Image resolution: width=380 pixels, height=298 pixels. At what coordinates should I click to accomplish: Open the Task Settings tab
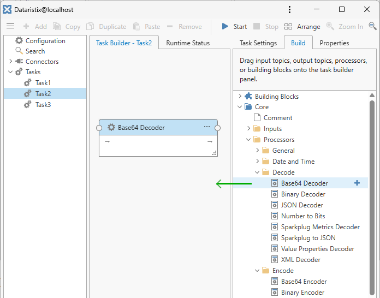258,43
